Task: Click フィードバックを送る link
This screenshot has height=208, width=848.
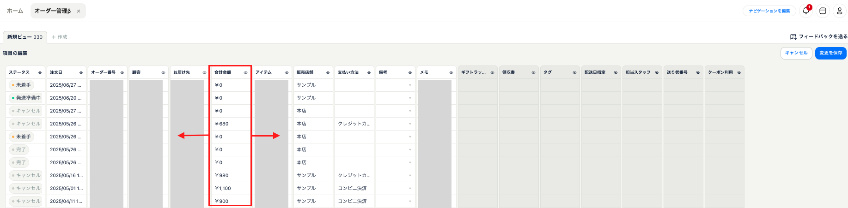Action: point(819,36)
